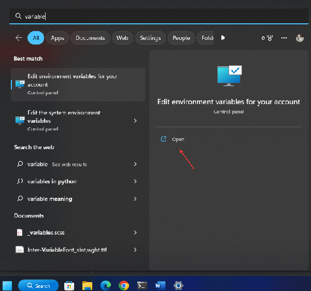
Task: Open the Windows Start button
Action: point(7,286)
